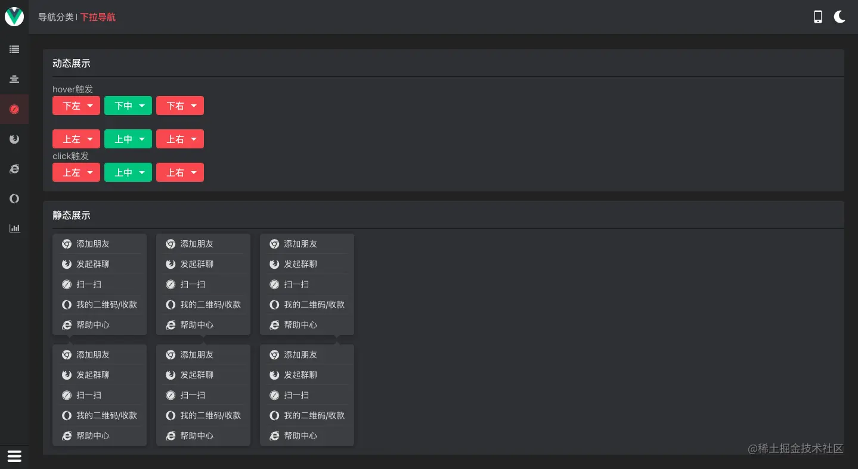Toggle dark mode with the moon icon
Viewport: 858px width, 469px height.
[840, 17]
